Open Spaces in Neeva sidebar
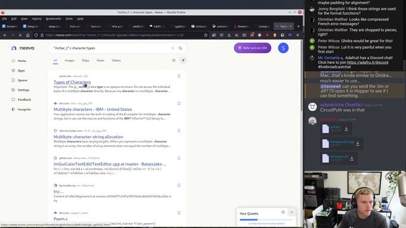 20,80
